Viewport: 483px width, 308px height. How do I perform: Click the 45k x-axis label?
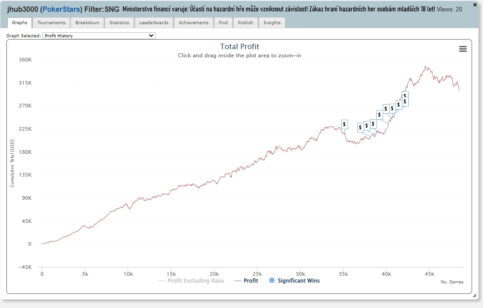(x=429, y=274)
